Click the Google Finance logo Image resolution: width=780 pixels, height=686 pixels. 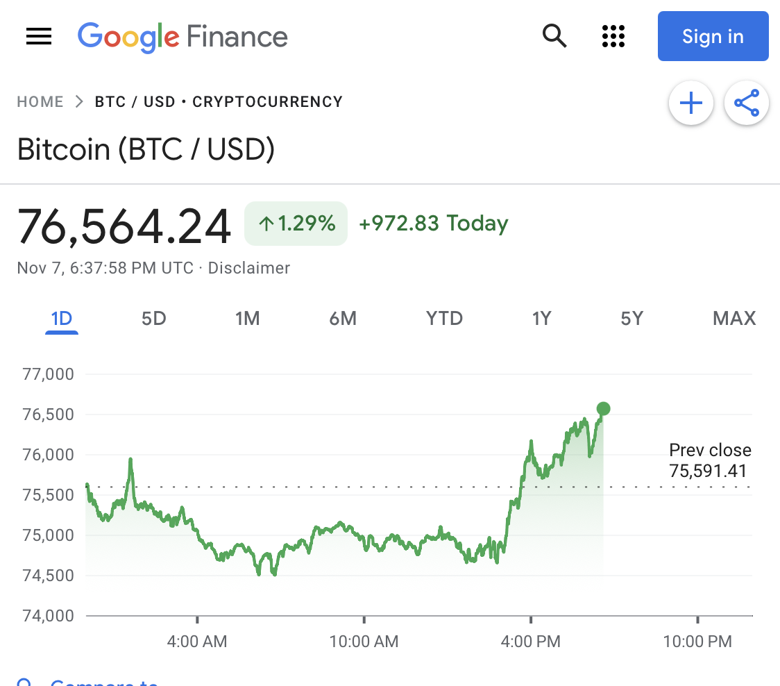[183, 37]
